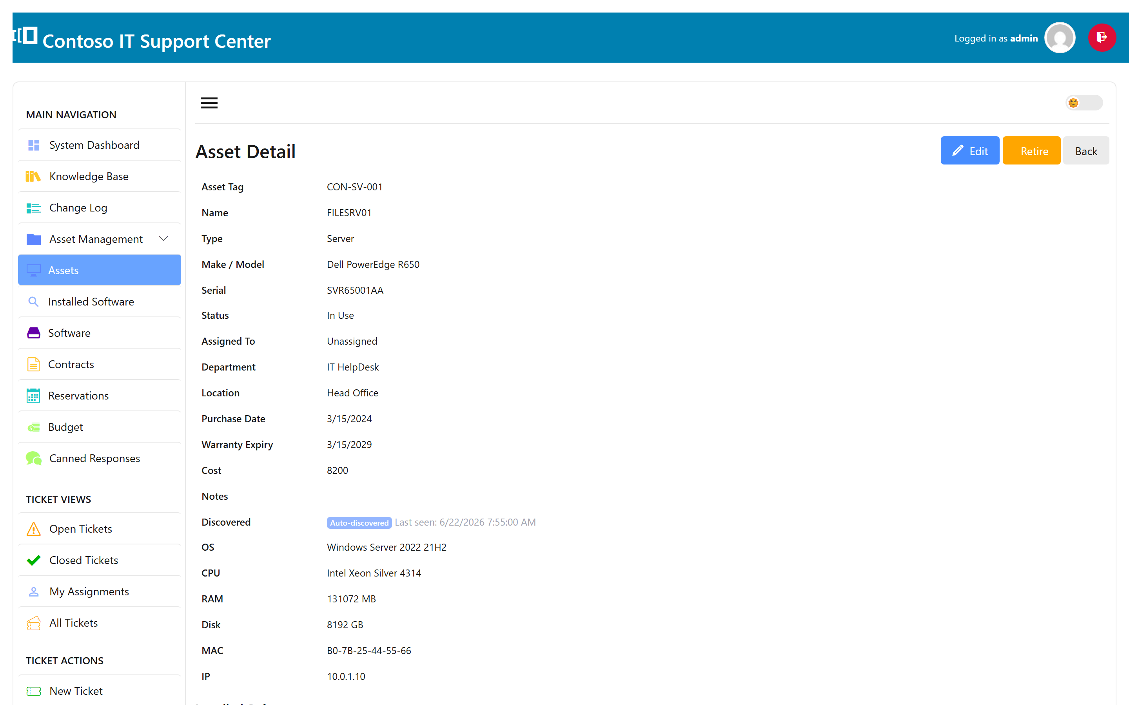Open the Software menu item
Viewport: 1129px width, 705px height.
click(99, 333)
